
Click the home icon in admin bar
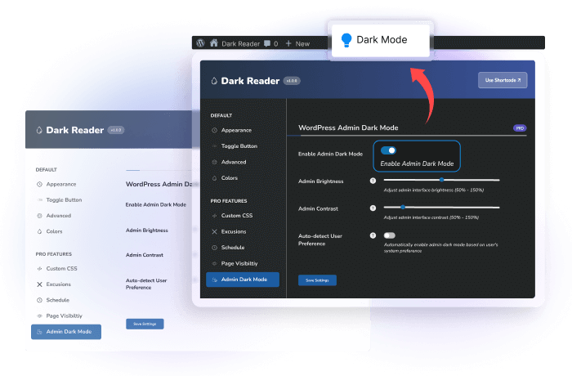point(214,43)
